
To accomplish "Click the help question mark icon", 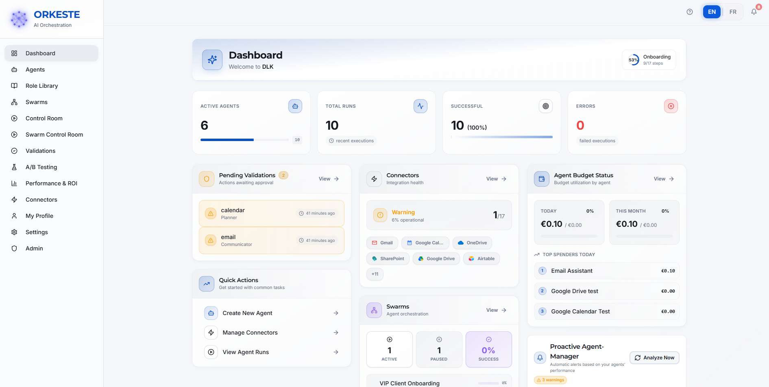I will tap(690, 12).
